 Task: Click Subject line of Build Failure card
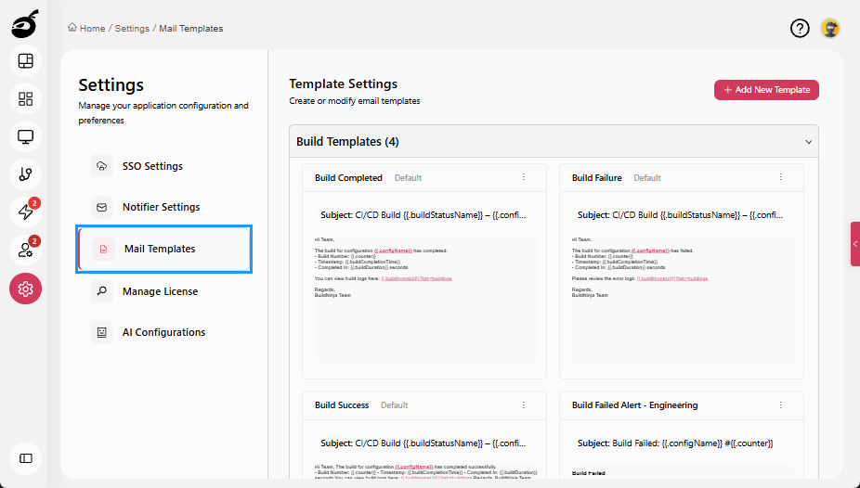[680, 215]
